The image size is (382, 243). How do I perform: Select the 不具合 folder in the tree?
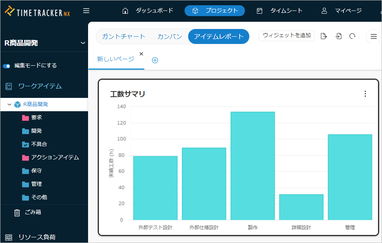tap(39, 144)
